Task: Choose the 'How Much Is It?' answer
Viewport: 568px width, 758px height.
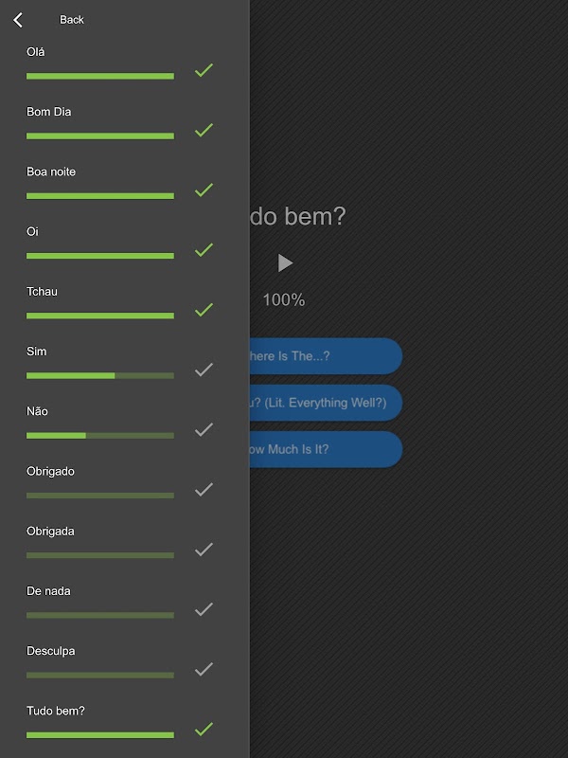Action: click(326, 449)
